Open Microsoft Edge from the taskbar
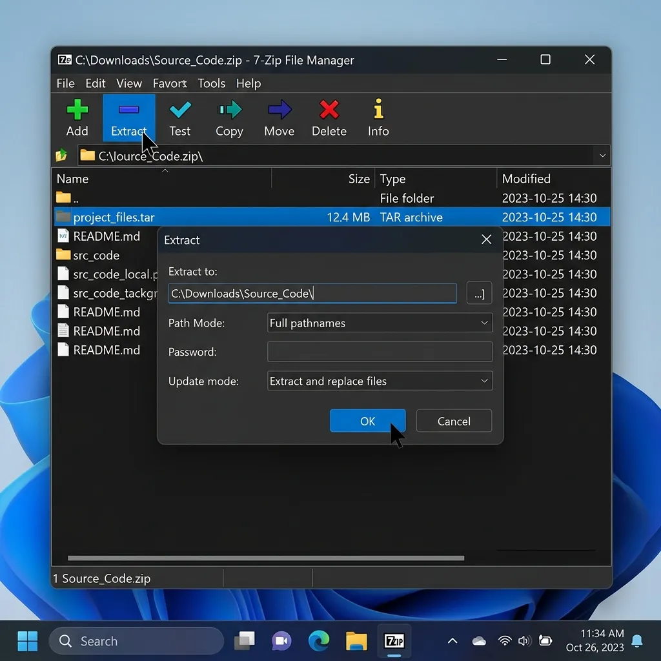The image size is (661, 661). [319, 641]
